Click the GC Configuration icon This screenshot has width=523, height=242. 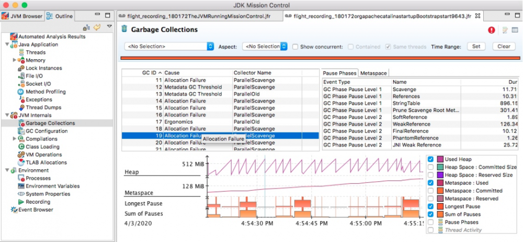click(x=21, y=131)
